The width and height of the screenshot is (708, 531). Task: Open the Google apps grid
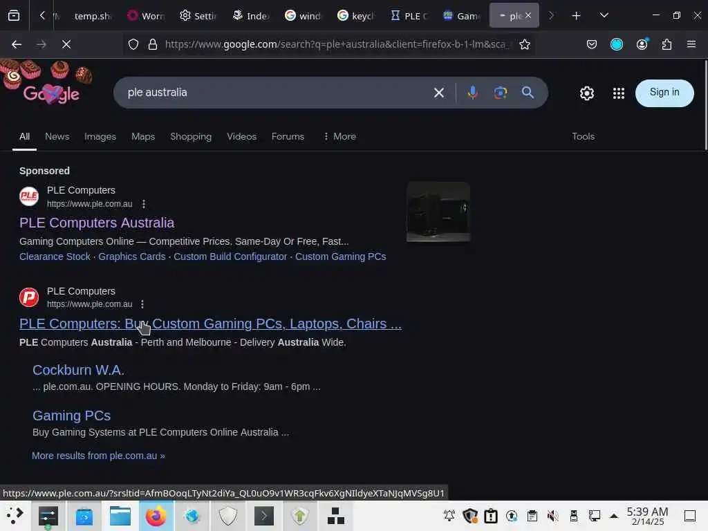(619, 93)
